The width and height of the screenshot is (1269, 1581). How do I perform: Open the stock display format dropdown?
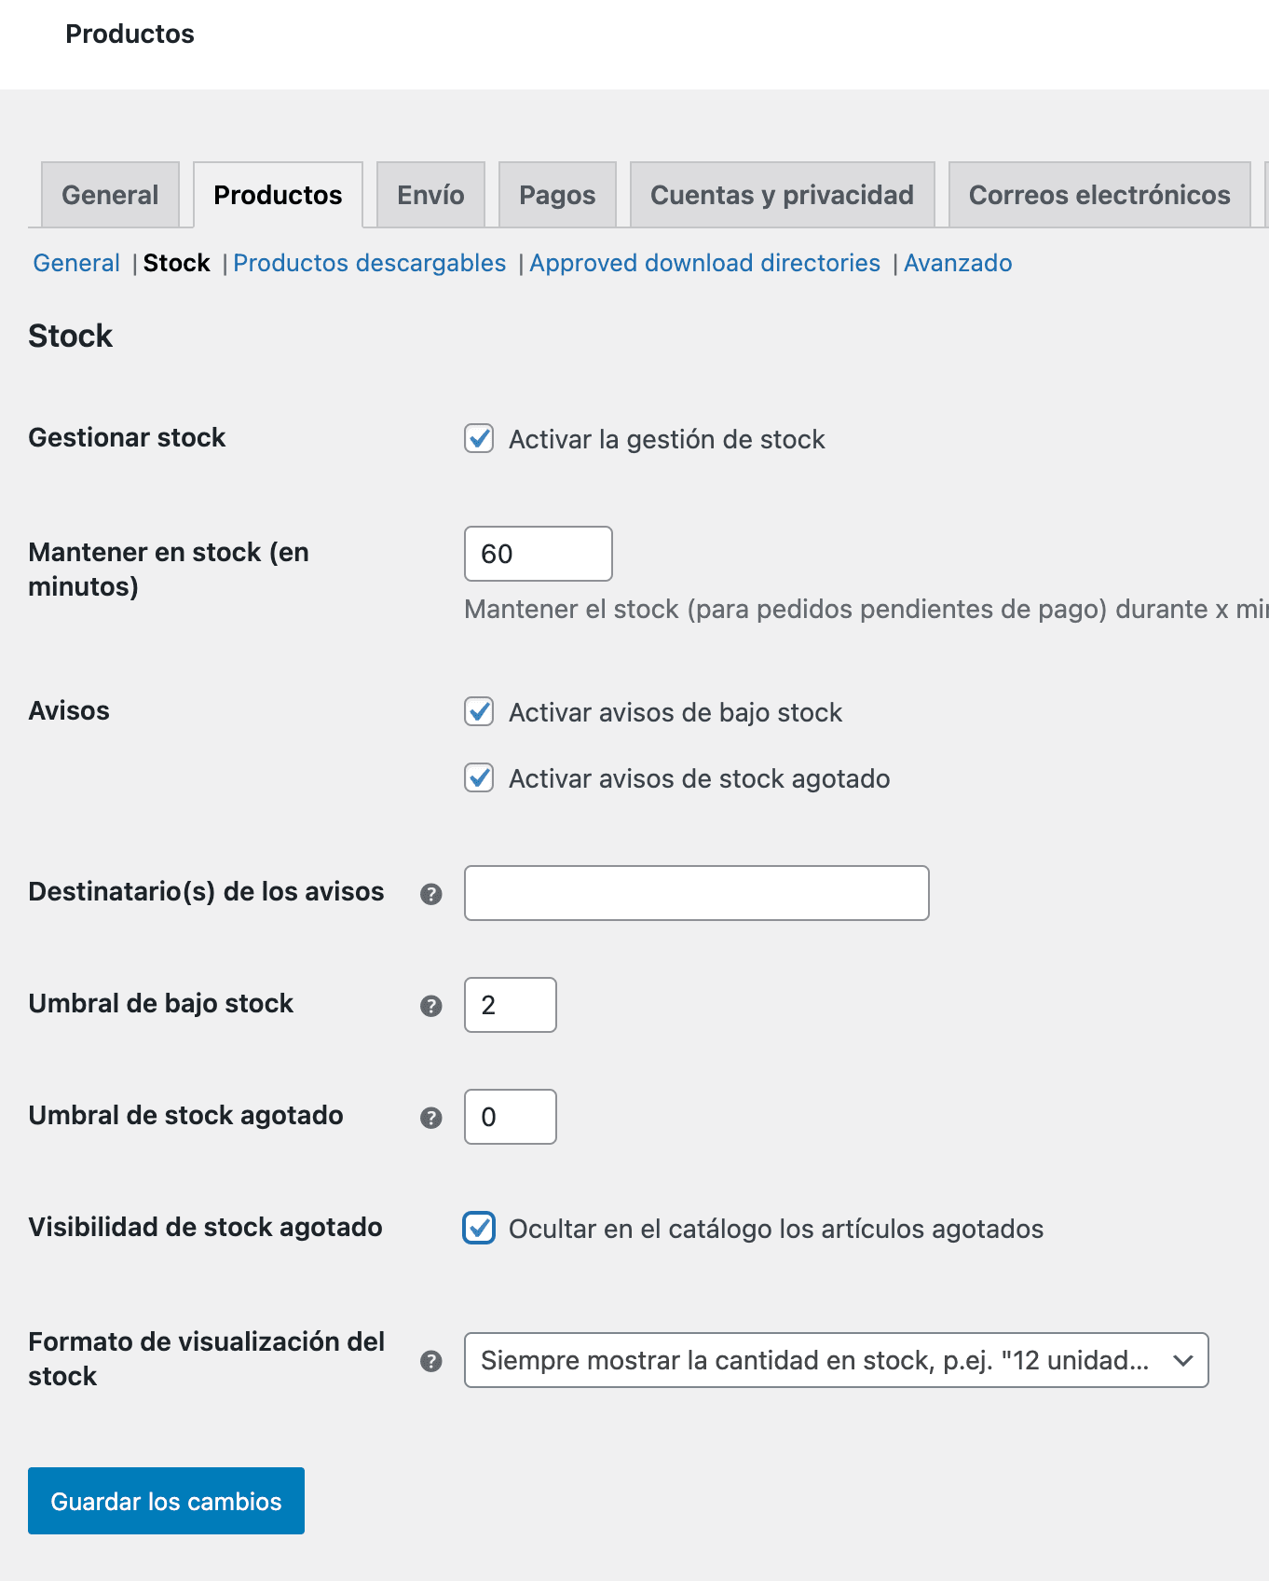pyautogui.click(x=836, y=1360)
